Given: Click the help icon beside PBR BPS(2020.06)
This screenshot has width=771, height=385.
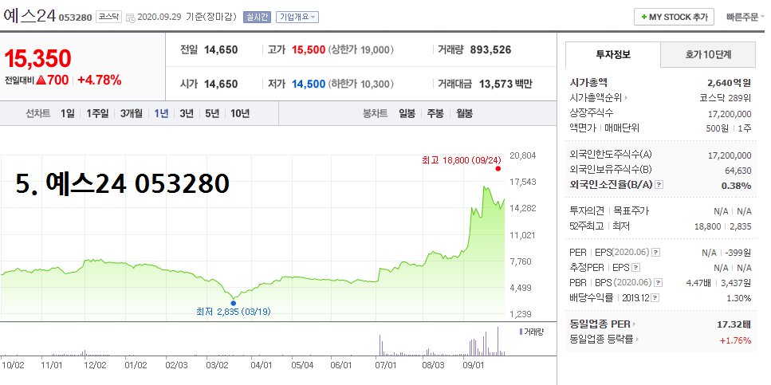Looking at the screenshot, I should (659, 283).
